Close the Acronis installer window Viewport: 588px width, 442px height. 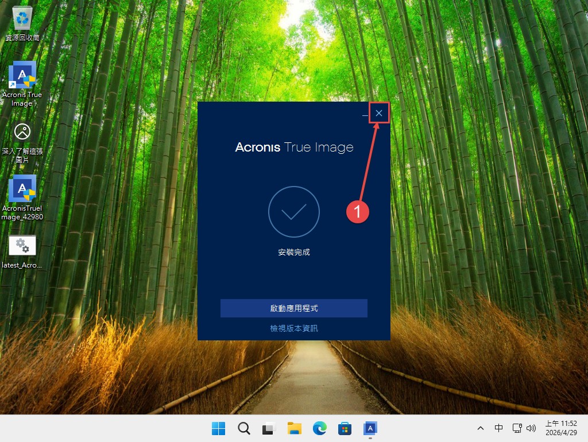379,113
